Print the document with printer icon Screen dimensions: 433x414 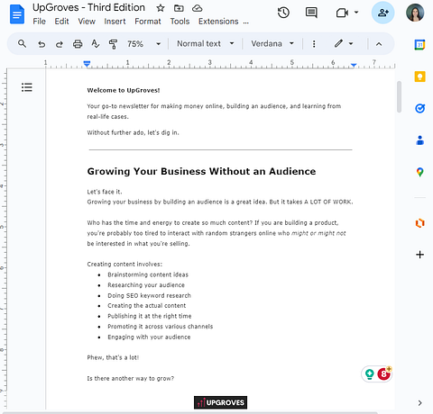tap(78, 44)
